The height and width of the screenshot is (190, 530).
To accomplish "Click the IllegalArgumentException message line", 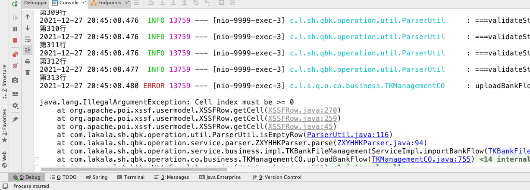I will tap(167, 102).
